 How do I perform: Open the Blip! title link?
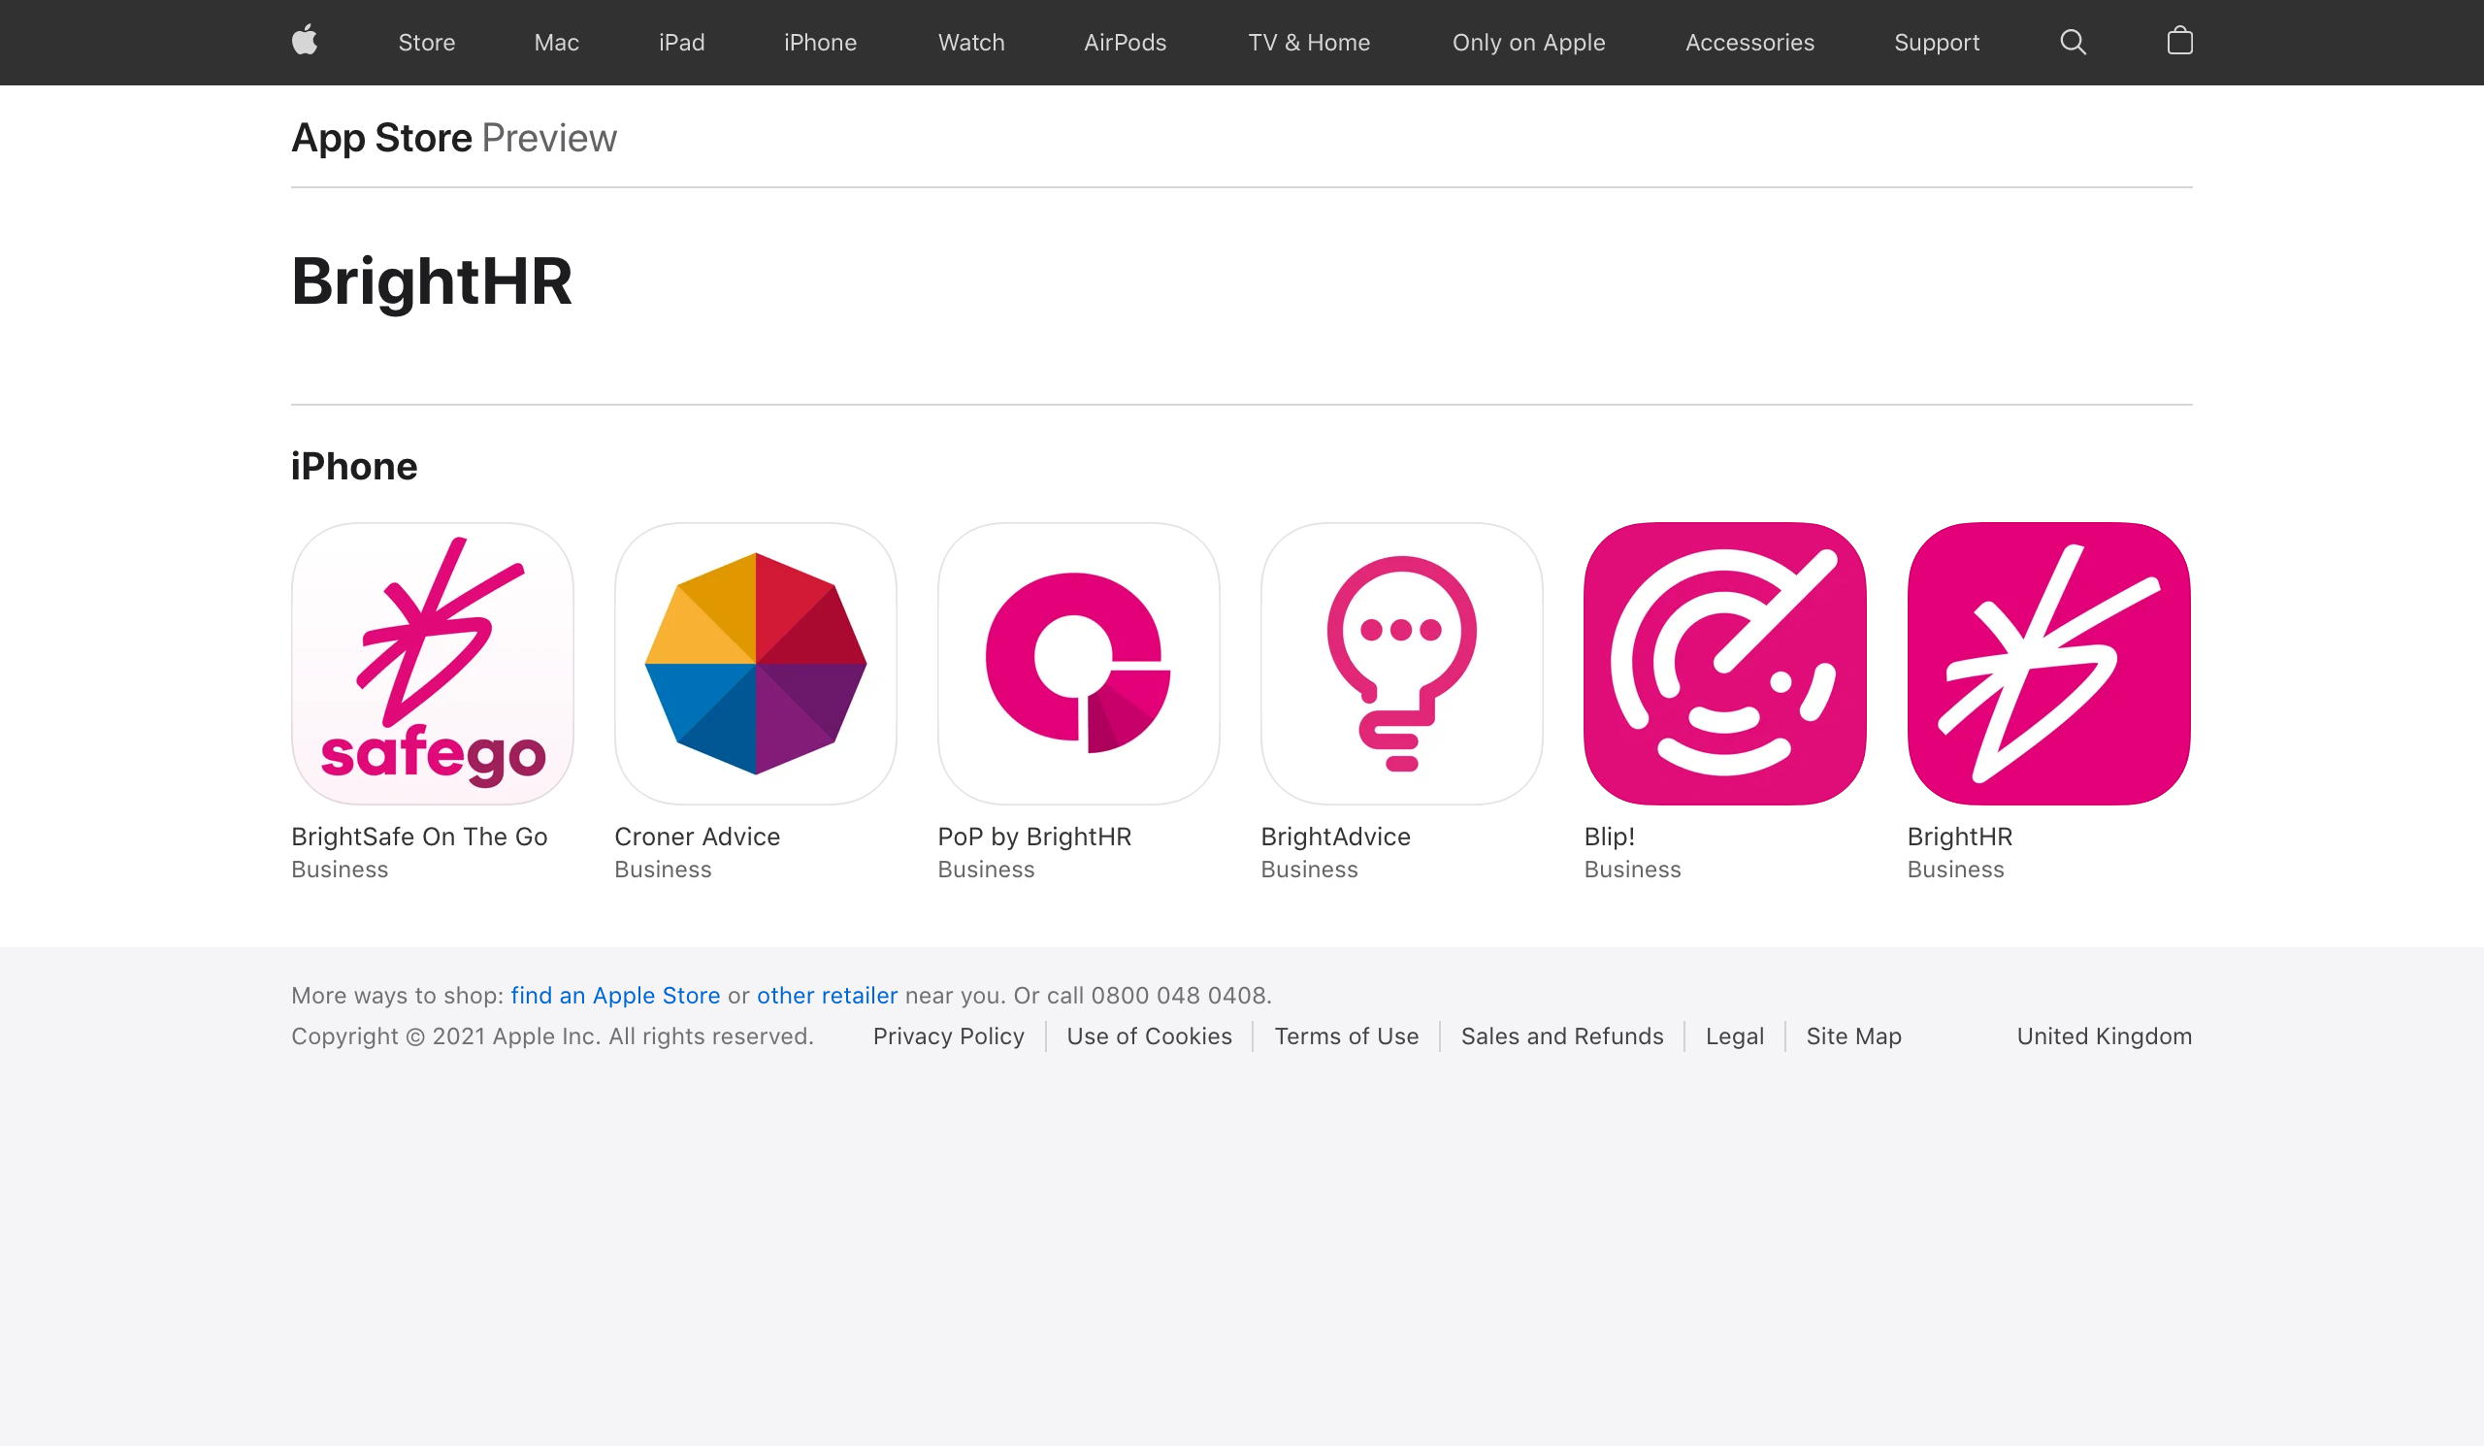click(x=1610, y=837)
